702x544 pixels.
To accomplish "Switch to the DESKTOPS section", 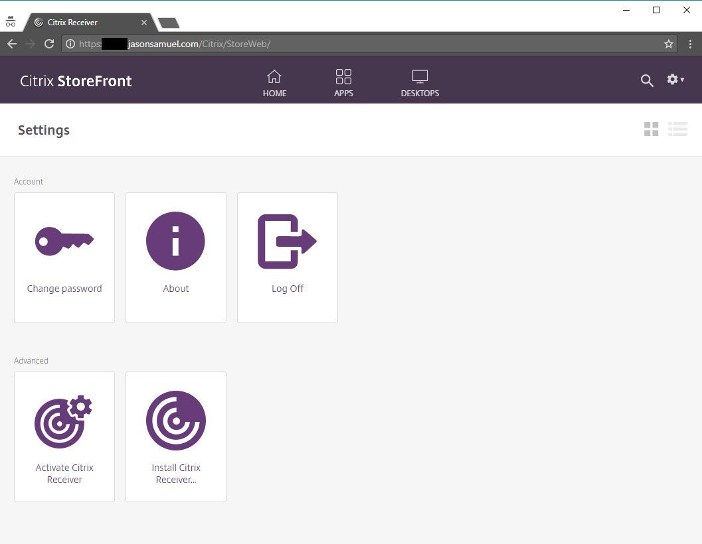I will tap(420, 83).
